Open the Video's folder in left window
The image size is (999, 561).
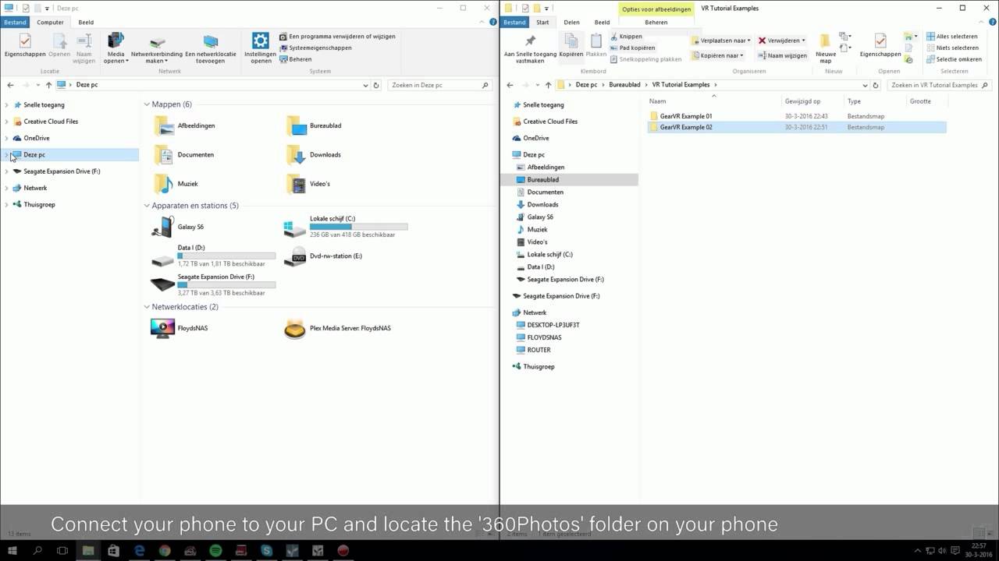coord(308,184)
